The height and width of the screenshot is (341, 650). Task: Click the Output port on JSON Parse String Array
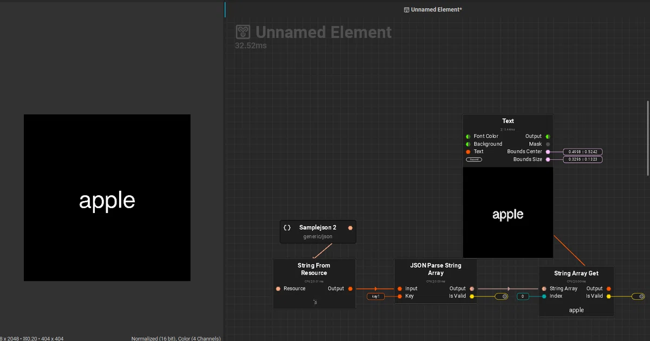pyautogui.click(x=472, y=288)
